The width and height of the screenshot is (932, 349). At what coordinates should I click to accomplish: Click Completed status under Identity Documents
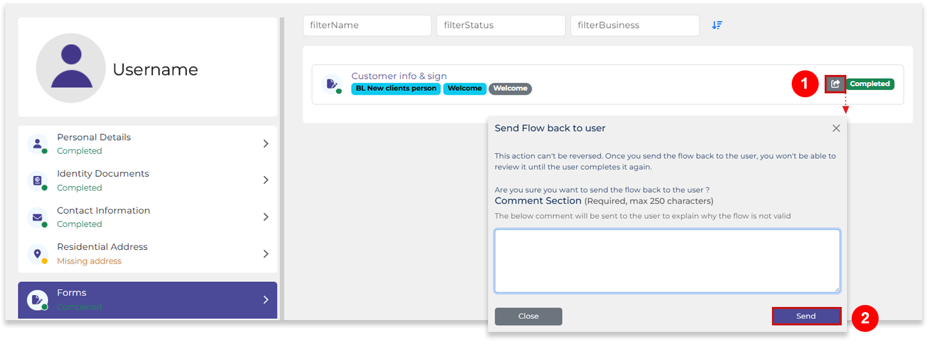coord(80,188)
